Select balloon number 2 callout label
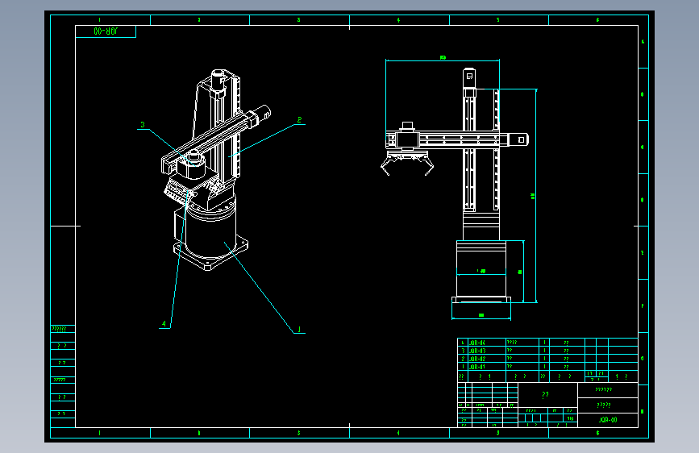 pos(300,120)
